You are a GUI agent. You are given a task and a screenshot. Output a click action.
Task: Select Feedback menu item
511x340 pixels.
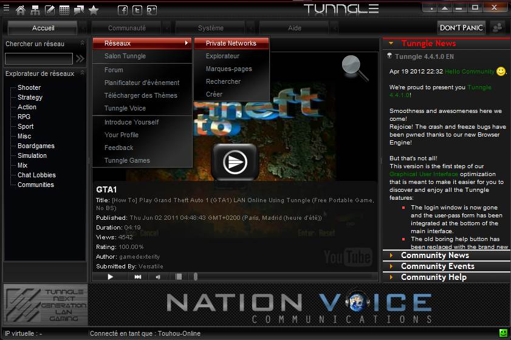tap(142, 148)
